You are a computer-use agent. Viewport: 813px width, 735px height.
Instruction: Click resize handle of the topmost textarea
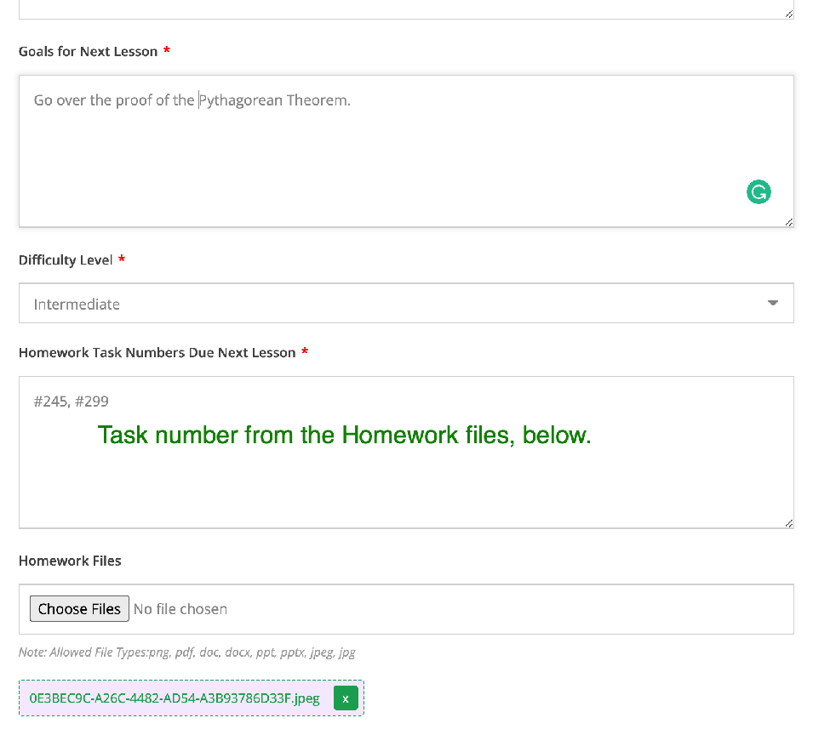[788, 14]
